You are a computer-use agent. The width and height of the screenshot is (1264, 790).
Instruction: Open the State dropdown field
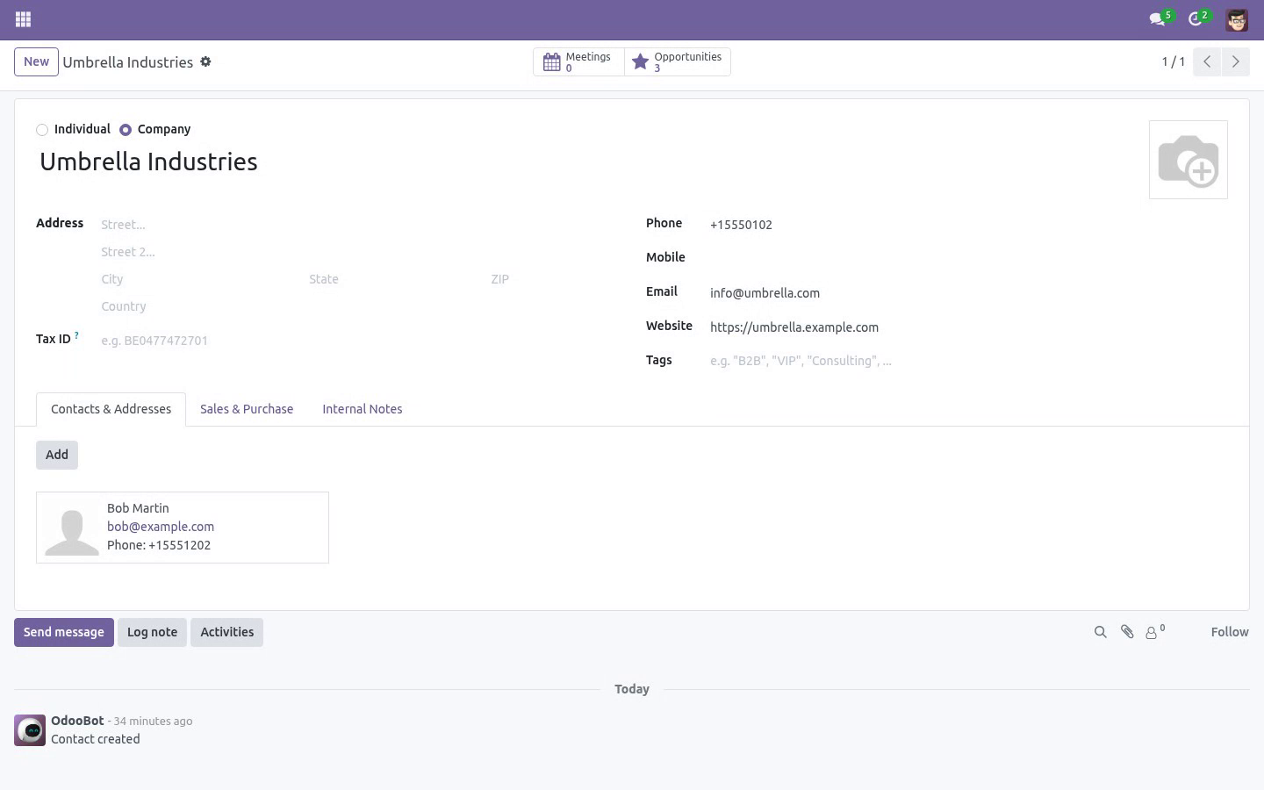(x=393, y=279)
